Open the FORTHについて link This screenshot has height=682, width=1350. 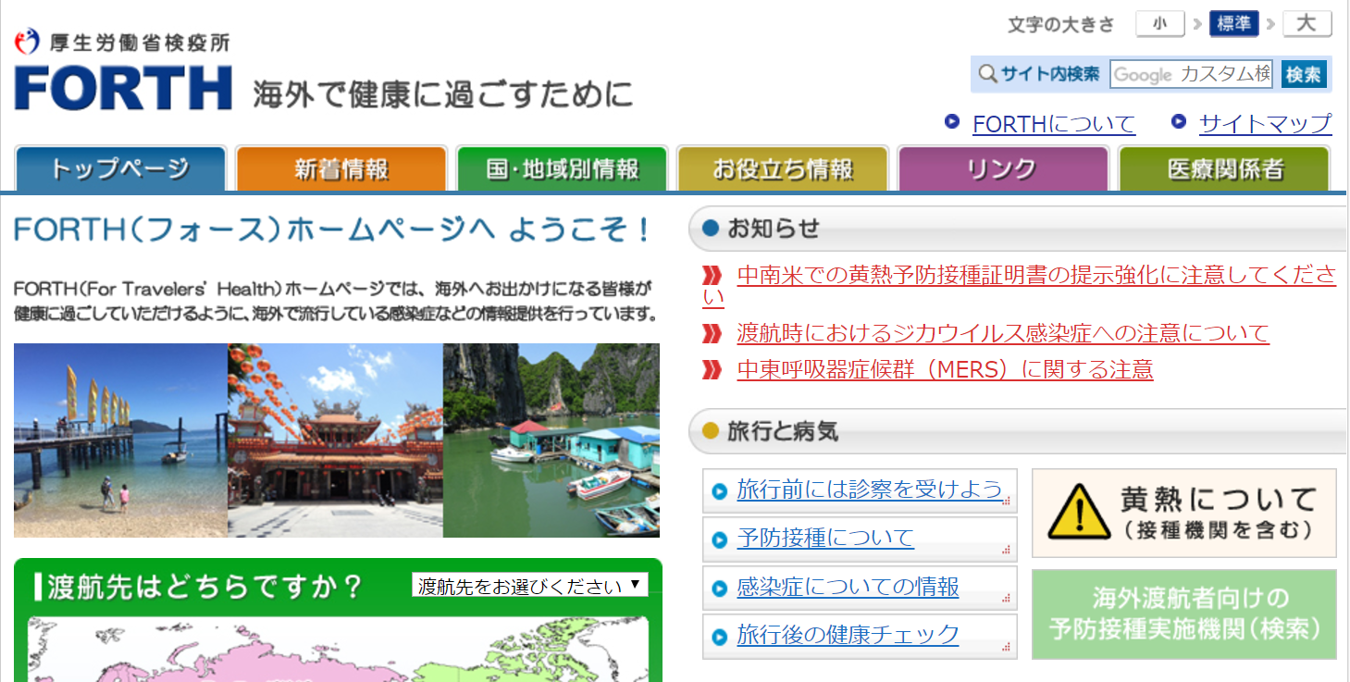coord(1053,124)
